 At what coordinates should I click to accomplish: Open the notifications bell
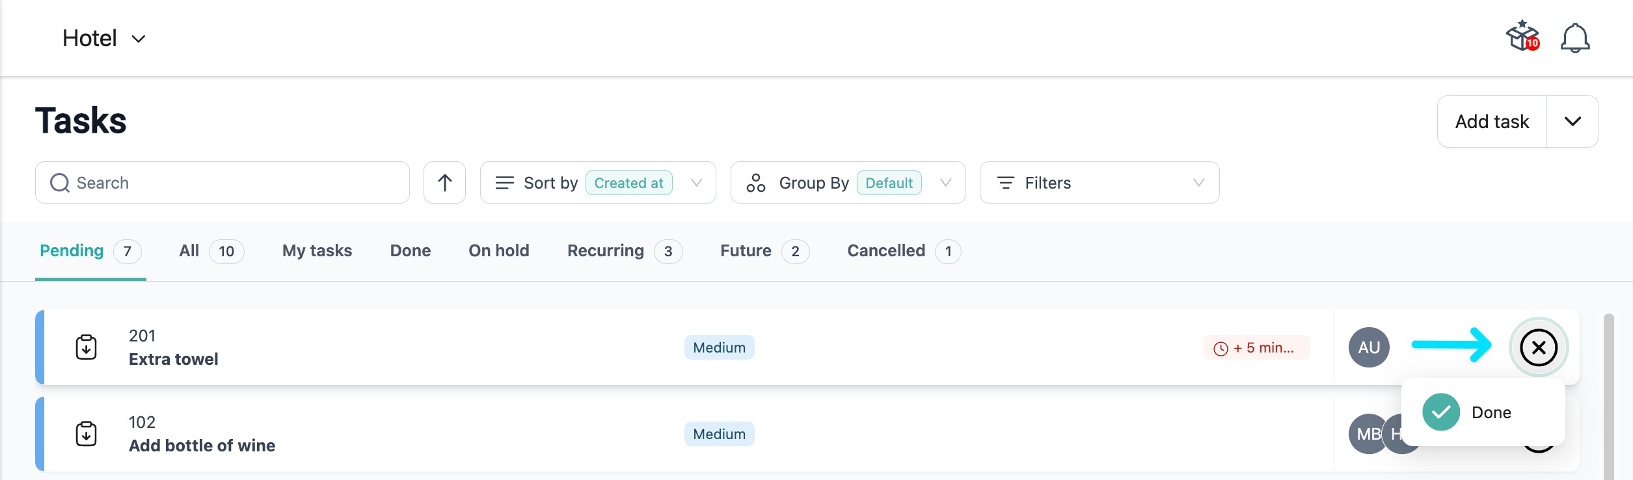[x=1574, y=38]
